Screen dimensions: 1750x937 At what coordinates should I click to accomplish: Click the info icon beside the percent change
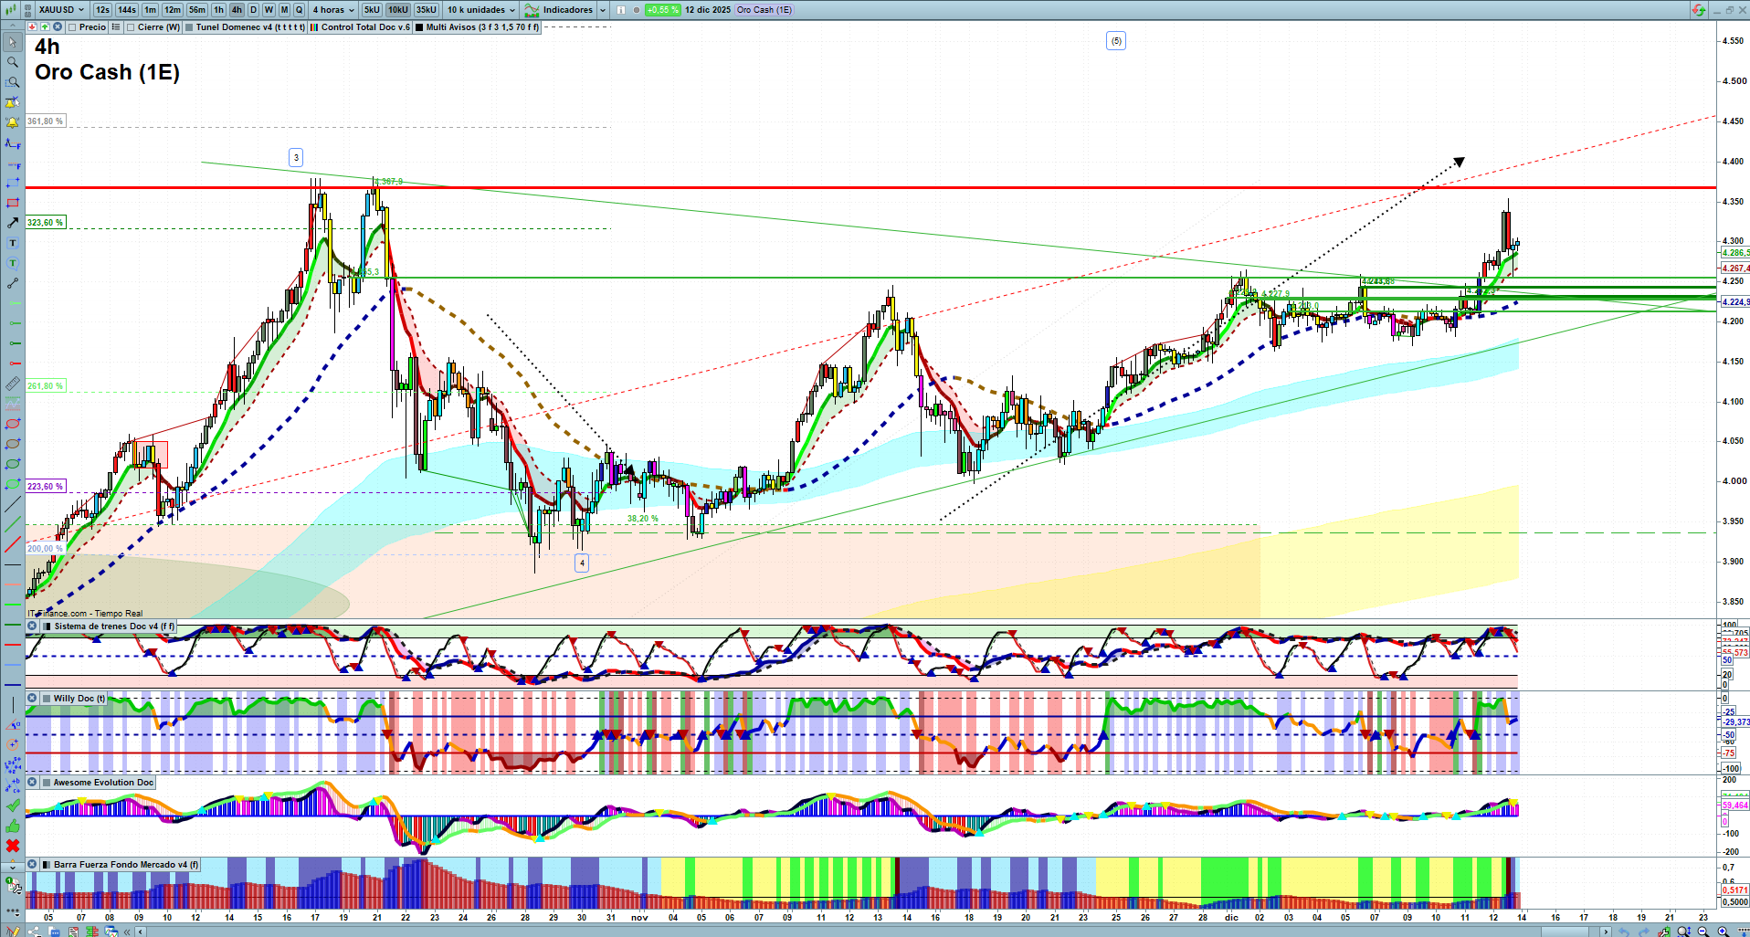pos(621,10)
